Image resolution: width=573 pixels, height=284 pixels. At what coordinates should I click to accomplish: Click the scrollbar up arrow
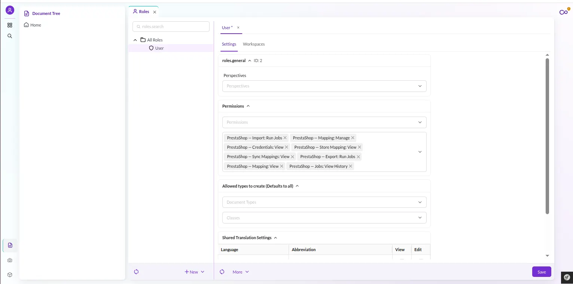click(x=547, y=55)
